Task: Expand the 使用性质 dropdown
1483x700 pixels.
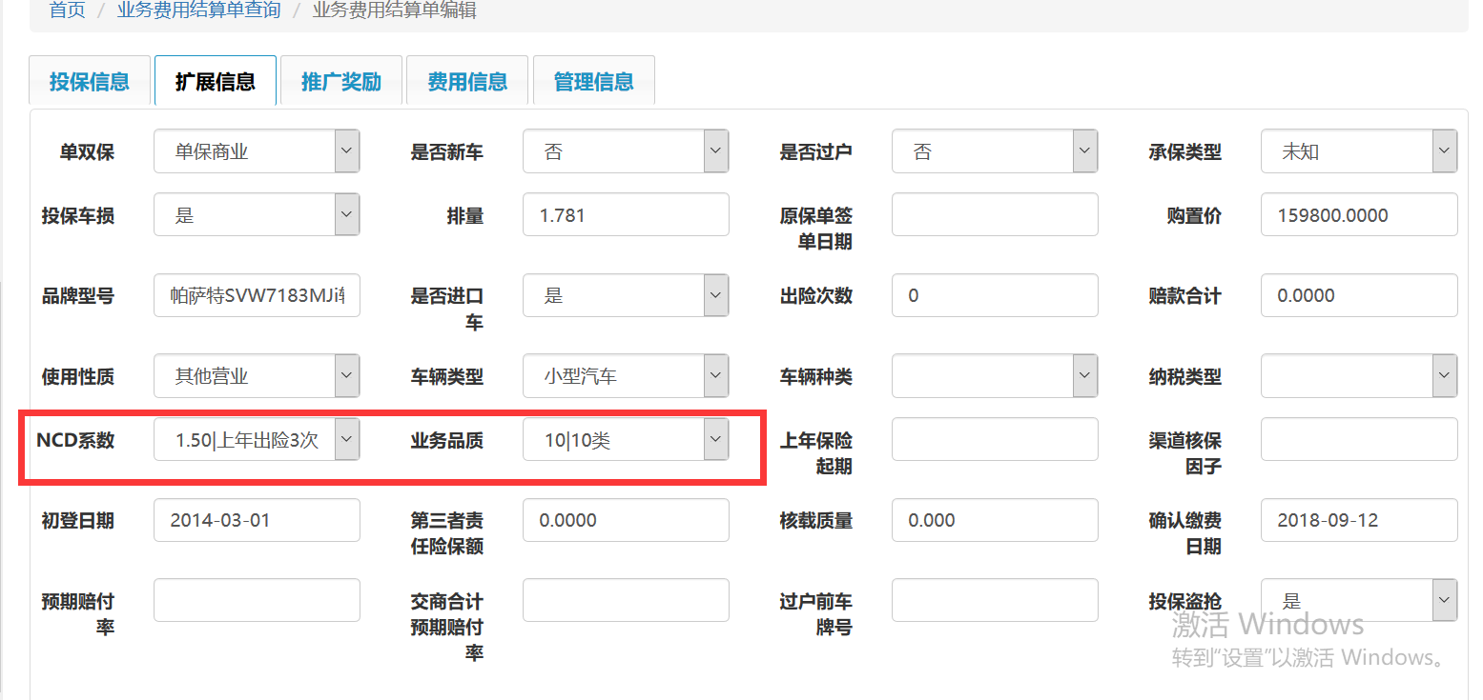Action: coord(257,376)
